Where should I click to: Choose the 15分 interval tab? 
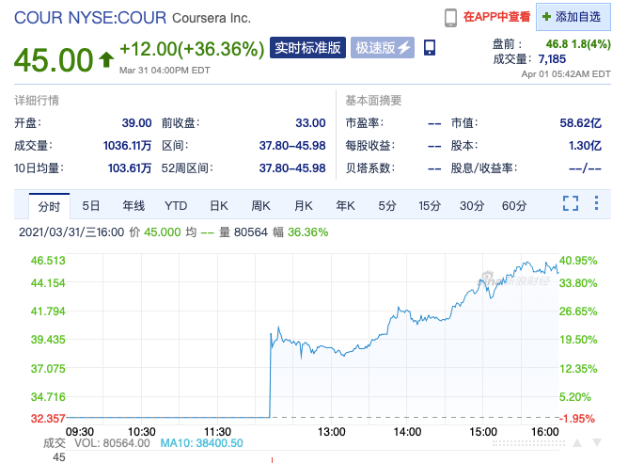[x=430, y=205]
